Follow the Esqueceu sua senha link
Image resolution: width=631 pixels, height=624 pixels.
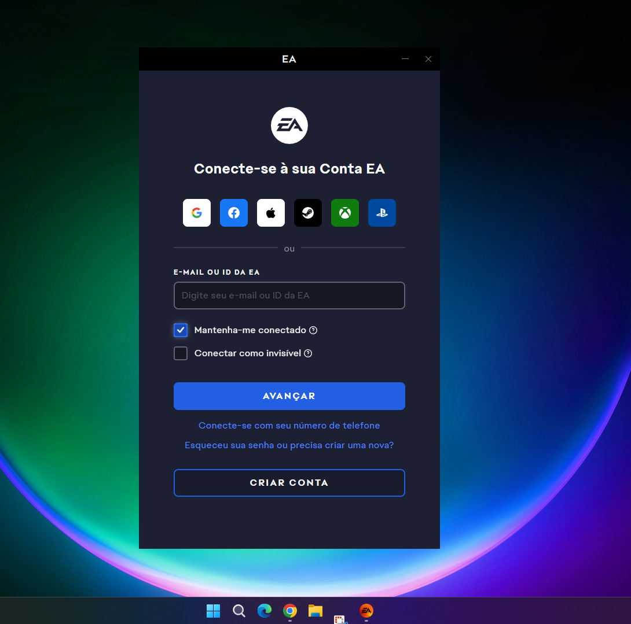coord(289,445)
